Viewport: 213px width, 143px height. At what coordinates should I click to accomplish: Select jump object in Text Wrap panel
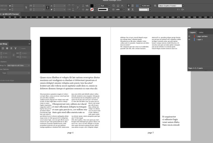11,48
